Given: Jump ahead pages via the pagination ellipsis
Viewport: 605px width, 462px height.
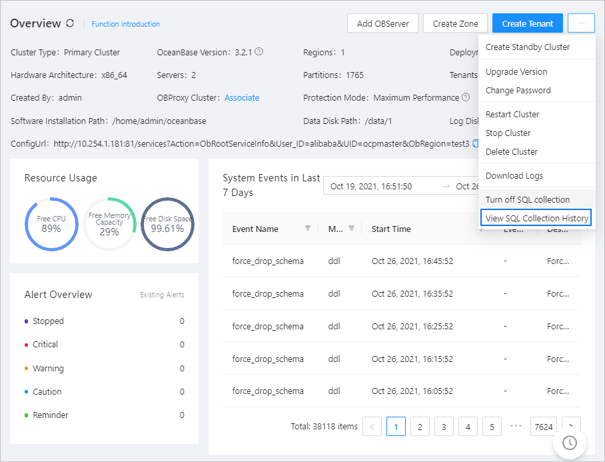Looking at the screenshot, I should point(516,427).
